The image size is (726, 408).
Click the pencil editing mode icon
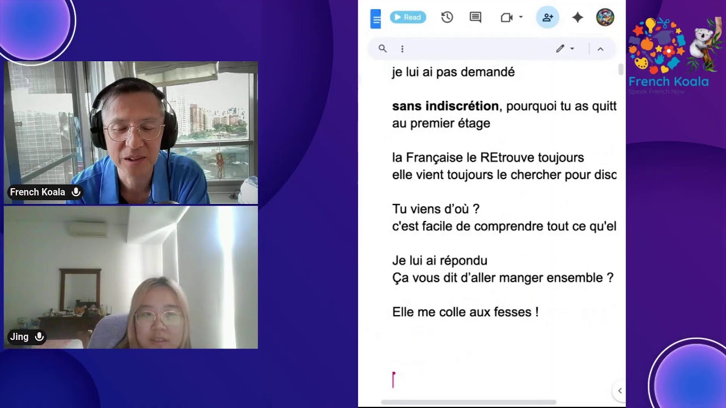pyautogui.click(x=560, y=49)
